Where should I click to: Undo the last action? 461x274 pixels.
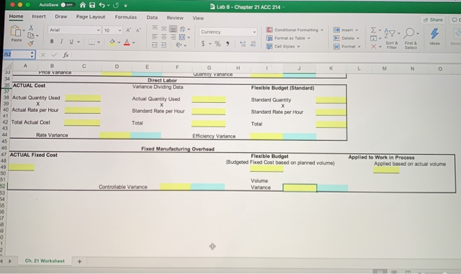click(102, 5)
